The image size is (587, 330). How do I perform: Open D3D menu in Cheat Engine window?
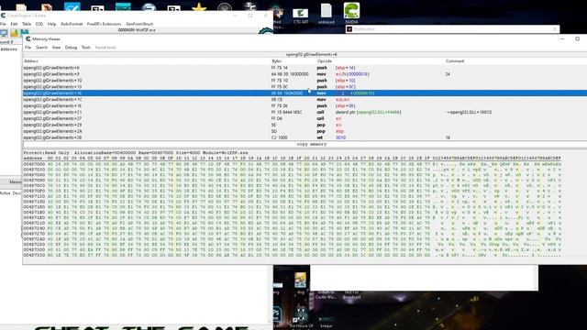tap(39, 24)
